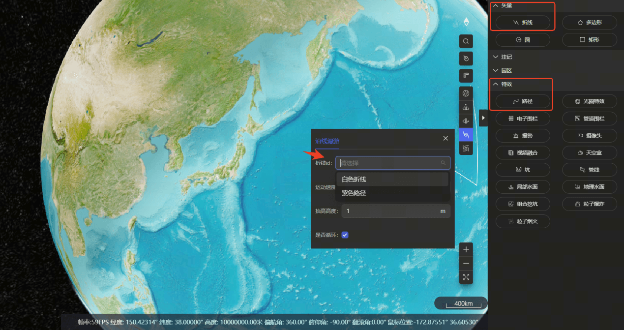
Task: Click the 路径 effect button
Action: pyautogui.click(x=523, y=101)
